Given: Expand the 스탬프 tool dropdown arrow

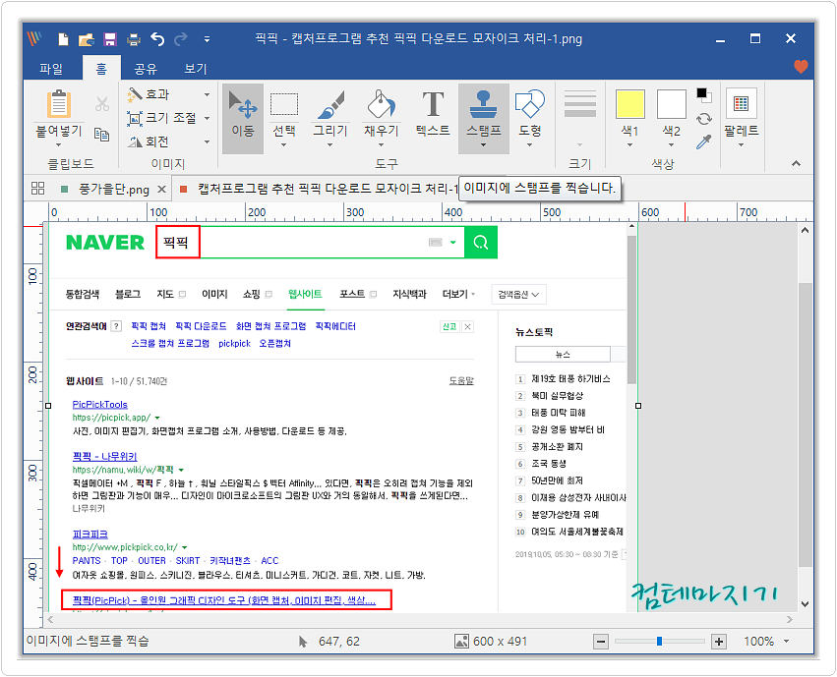Looking at the screenshot, I should pyautogui.click(x=483, y=145).
